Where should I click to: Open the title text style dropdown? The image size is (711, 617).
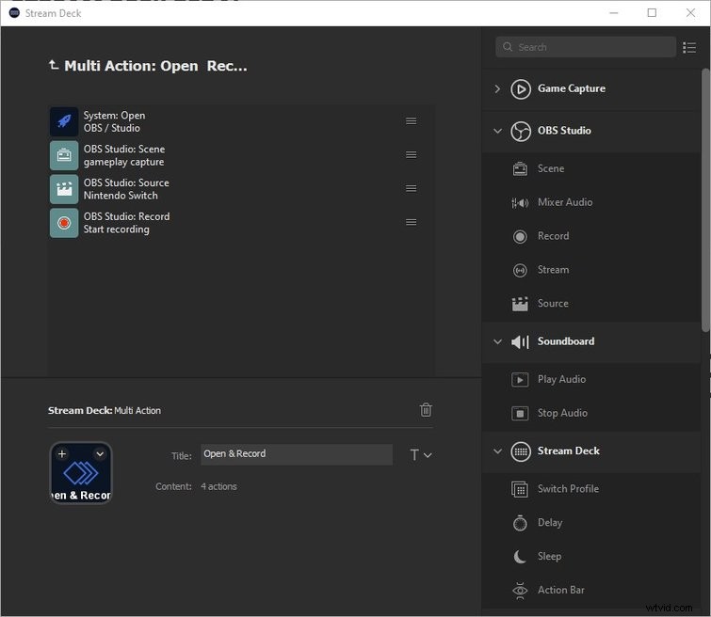pyautogui.click(x=421, y=455)
